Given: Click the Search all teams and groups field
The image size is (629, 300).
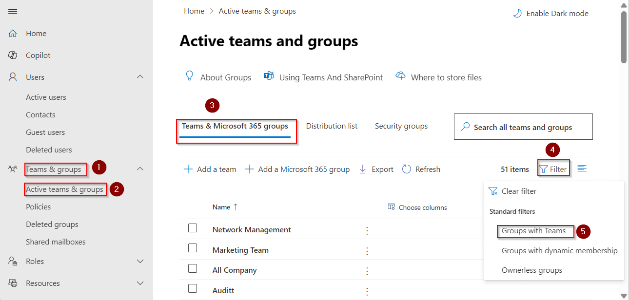Looking at the screenshot, I should point(523,127).
